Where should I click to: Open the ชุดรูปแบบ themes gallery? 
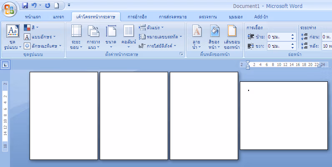click(13, 37)
